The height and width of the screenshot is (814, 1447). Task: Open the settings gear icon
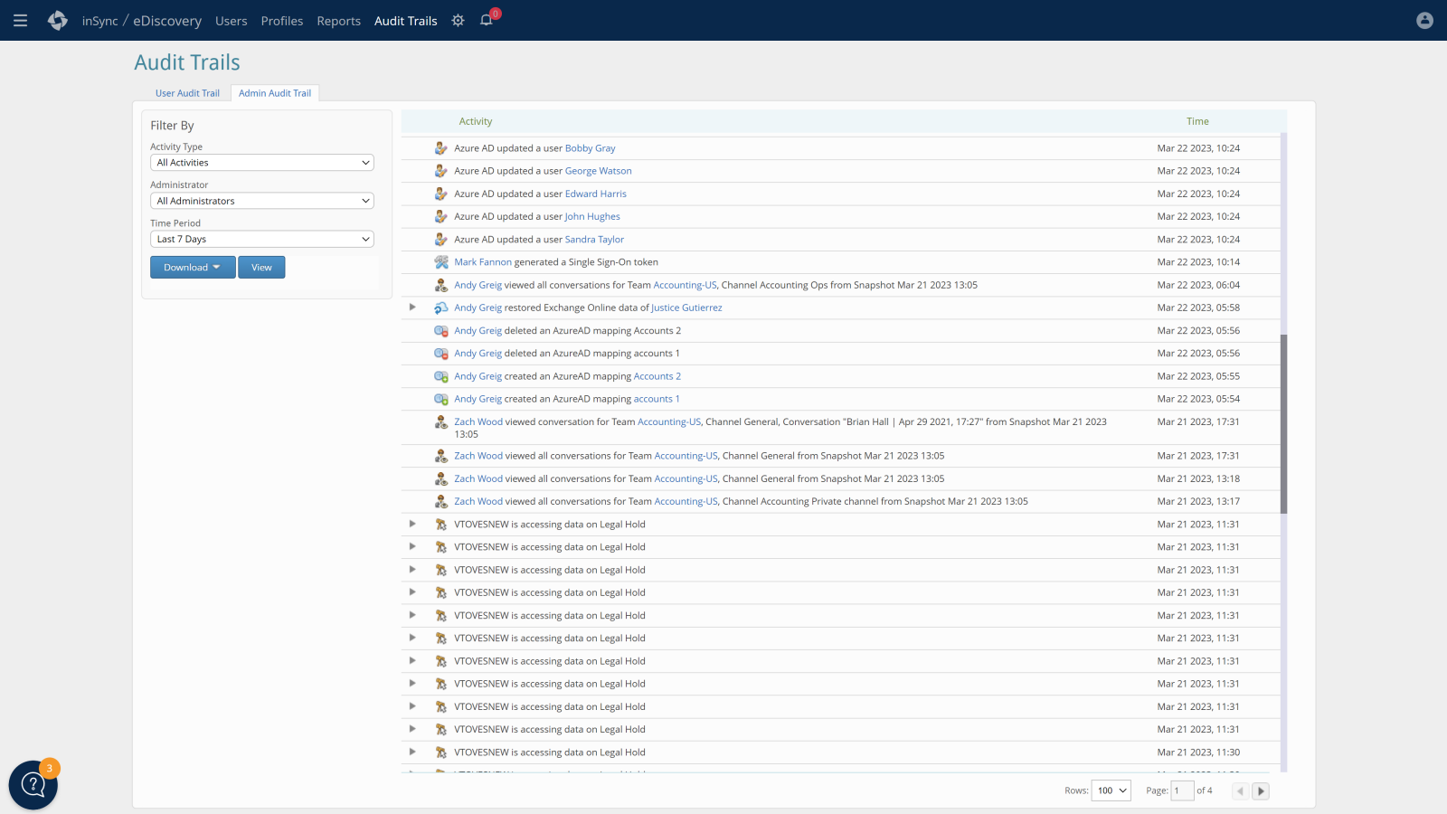click(x=458, y=20)
